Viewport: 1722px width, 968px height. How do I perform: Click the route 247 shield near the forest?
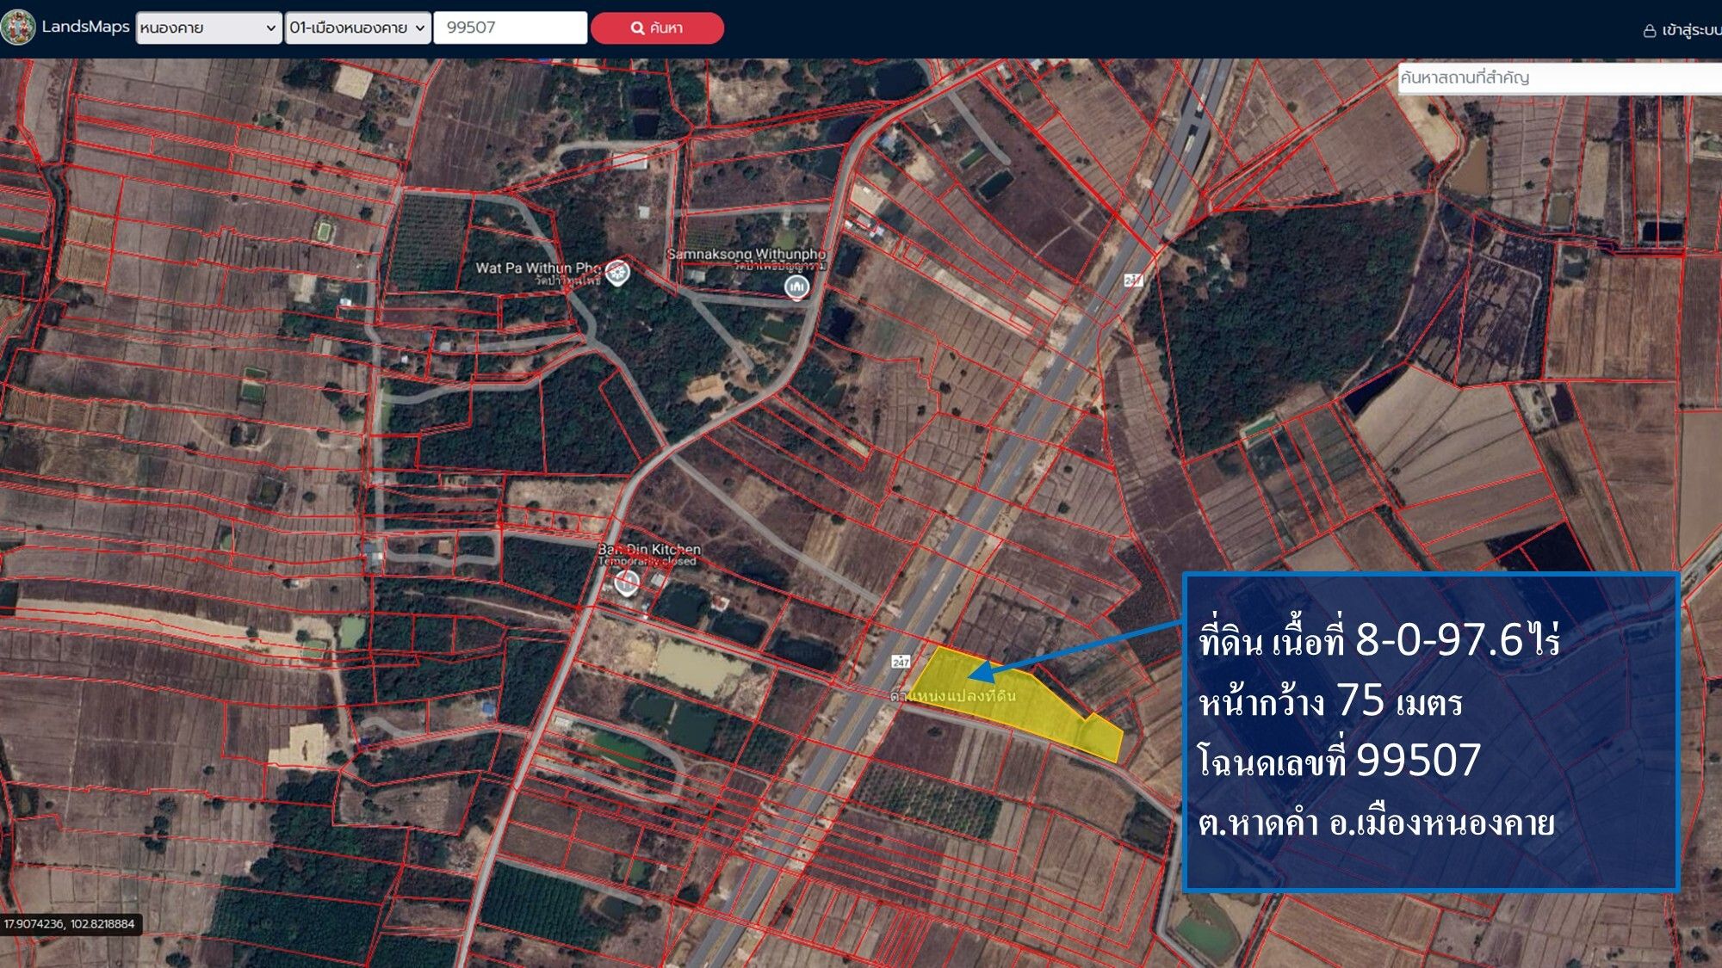pos(1133,280)
